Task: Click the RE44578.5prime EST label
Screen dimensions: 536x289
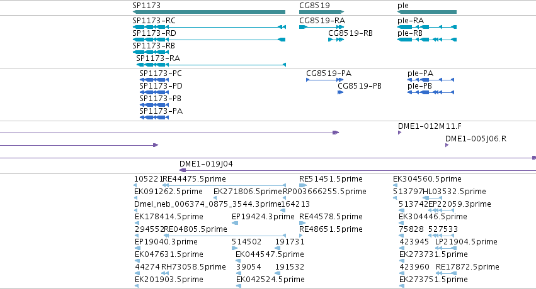Action: pyautogui.click(x=331, y=217)
